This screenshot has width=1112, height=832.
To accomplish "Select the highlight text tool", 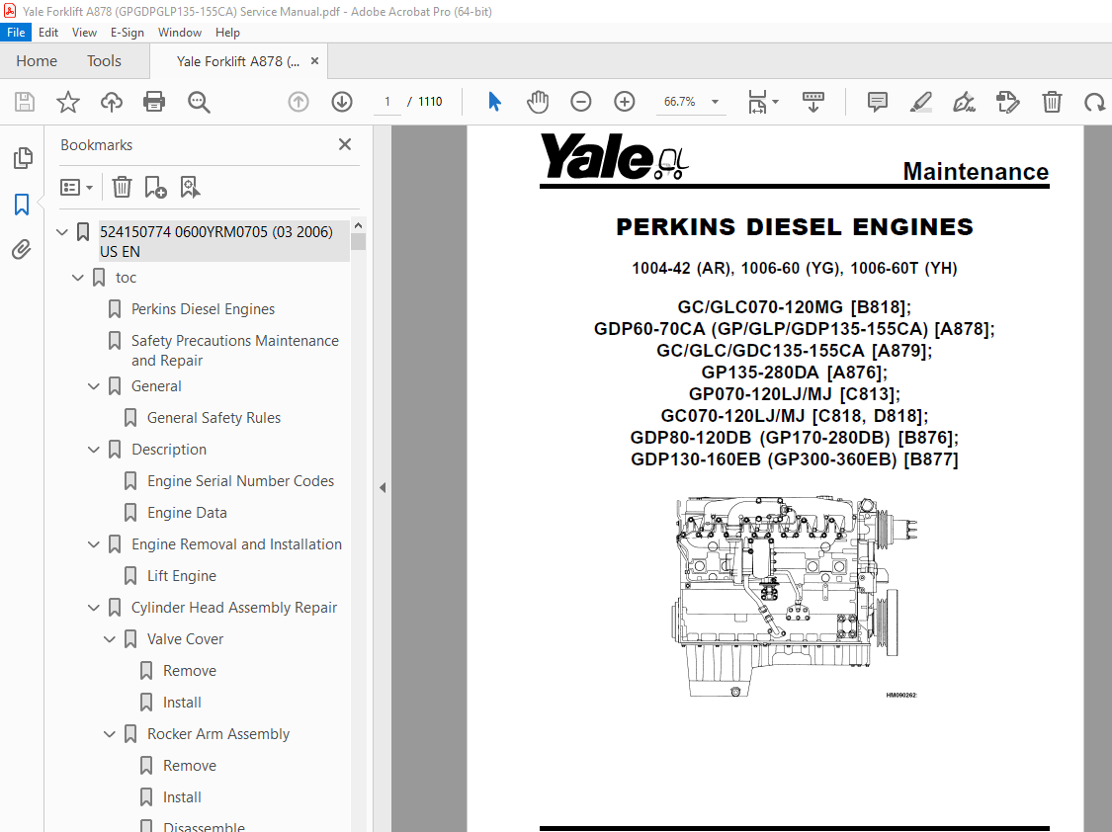I will click(x=920, y=102).
